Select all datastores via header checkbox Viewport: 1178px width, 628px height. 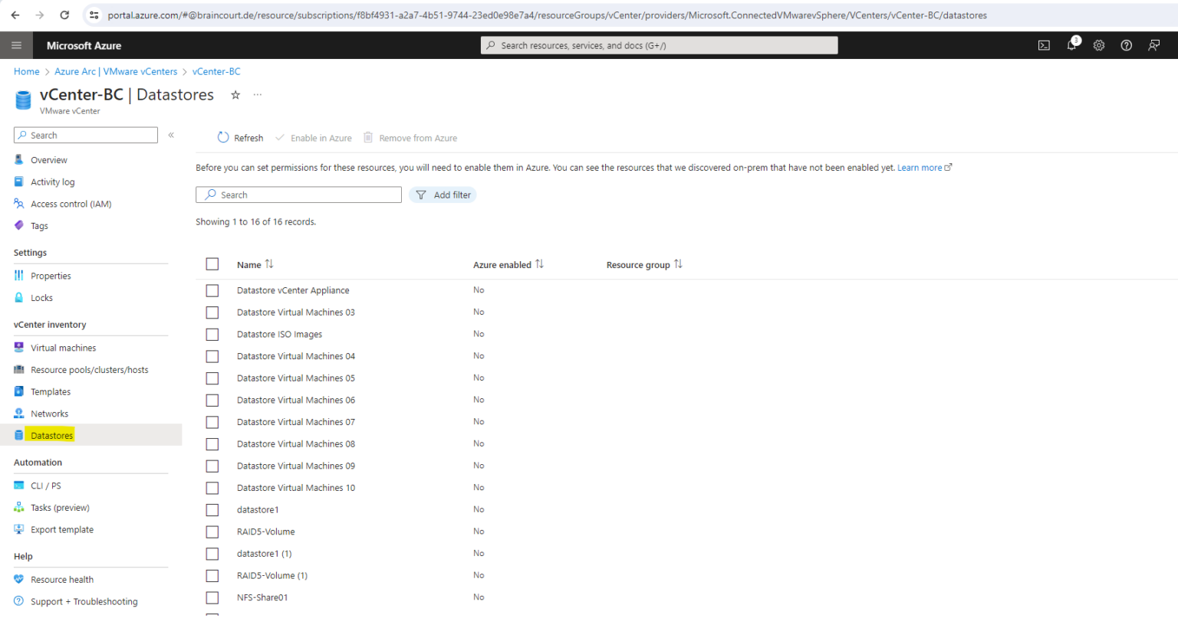(x=212, y=263)
